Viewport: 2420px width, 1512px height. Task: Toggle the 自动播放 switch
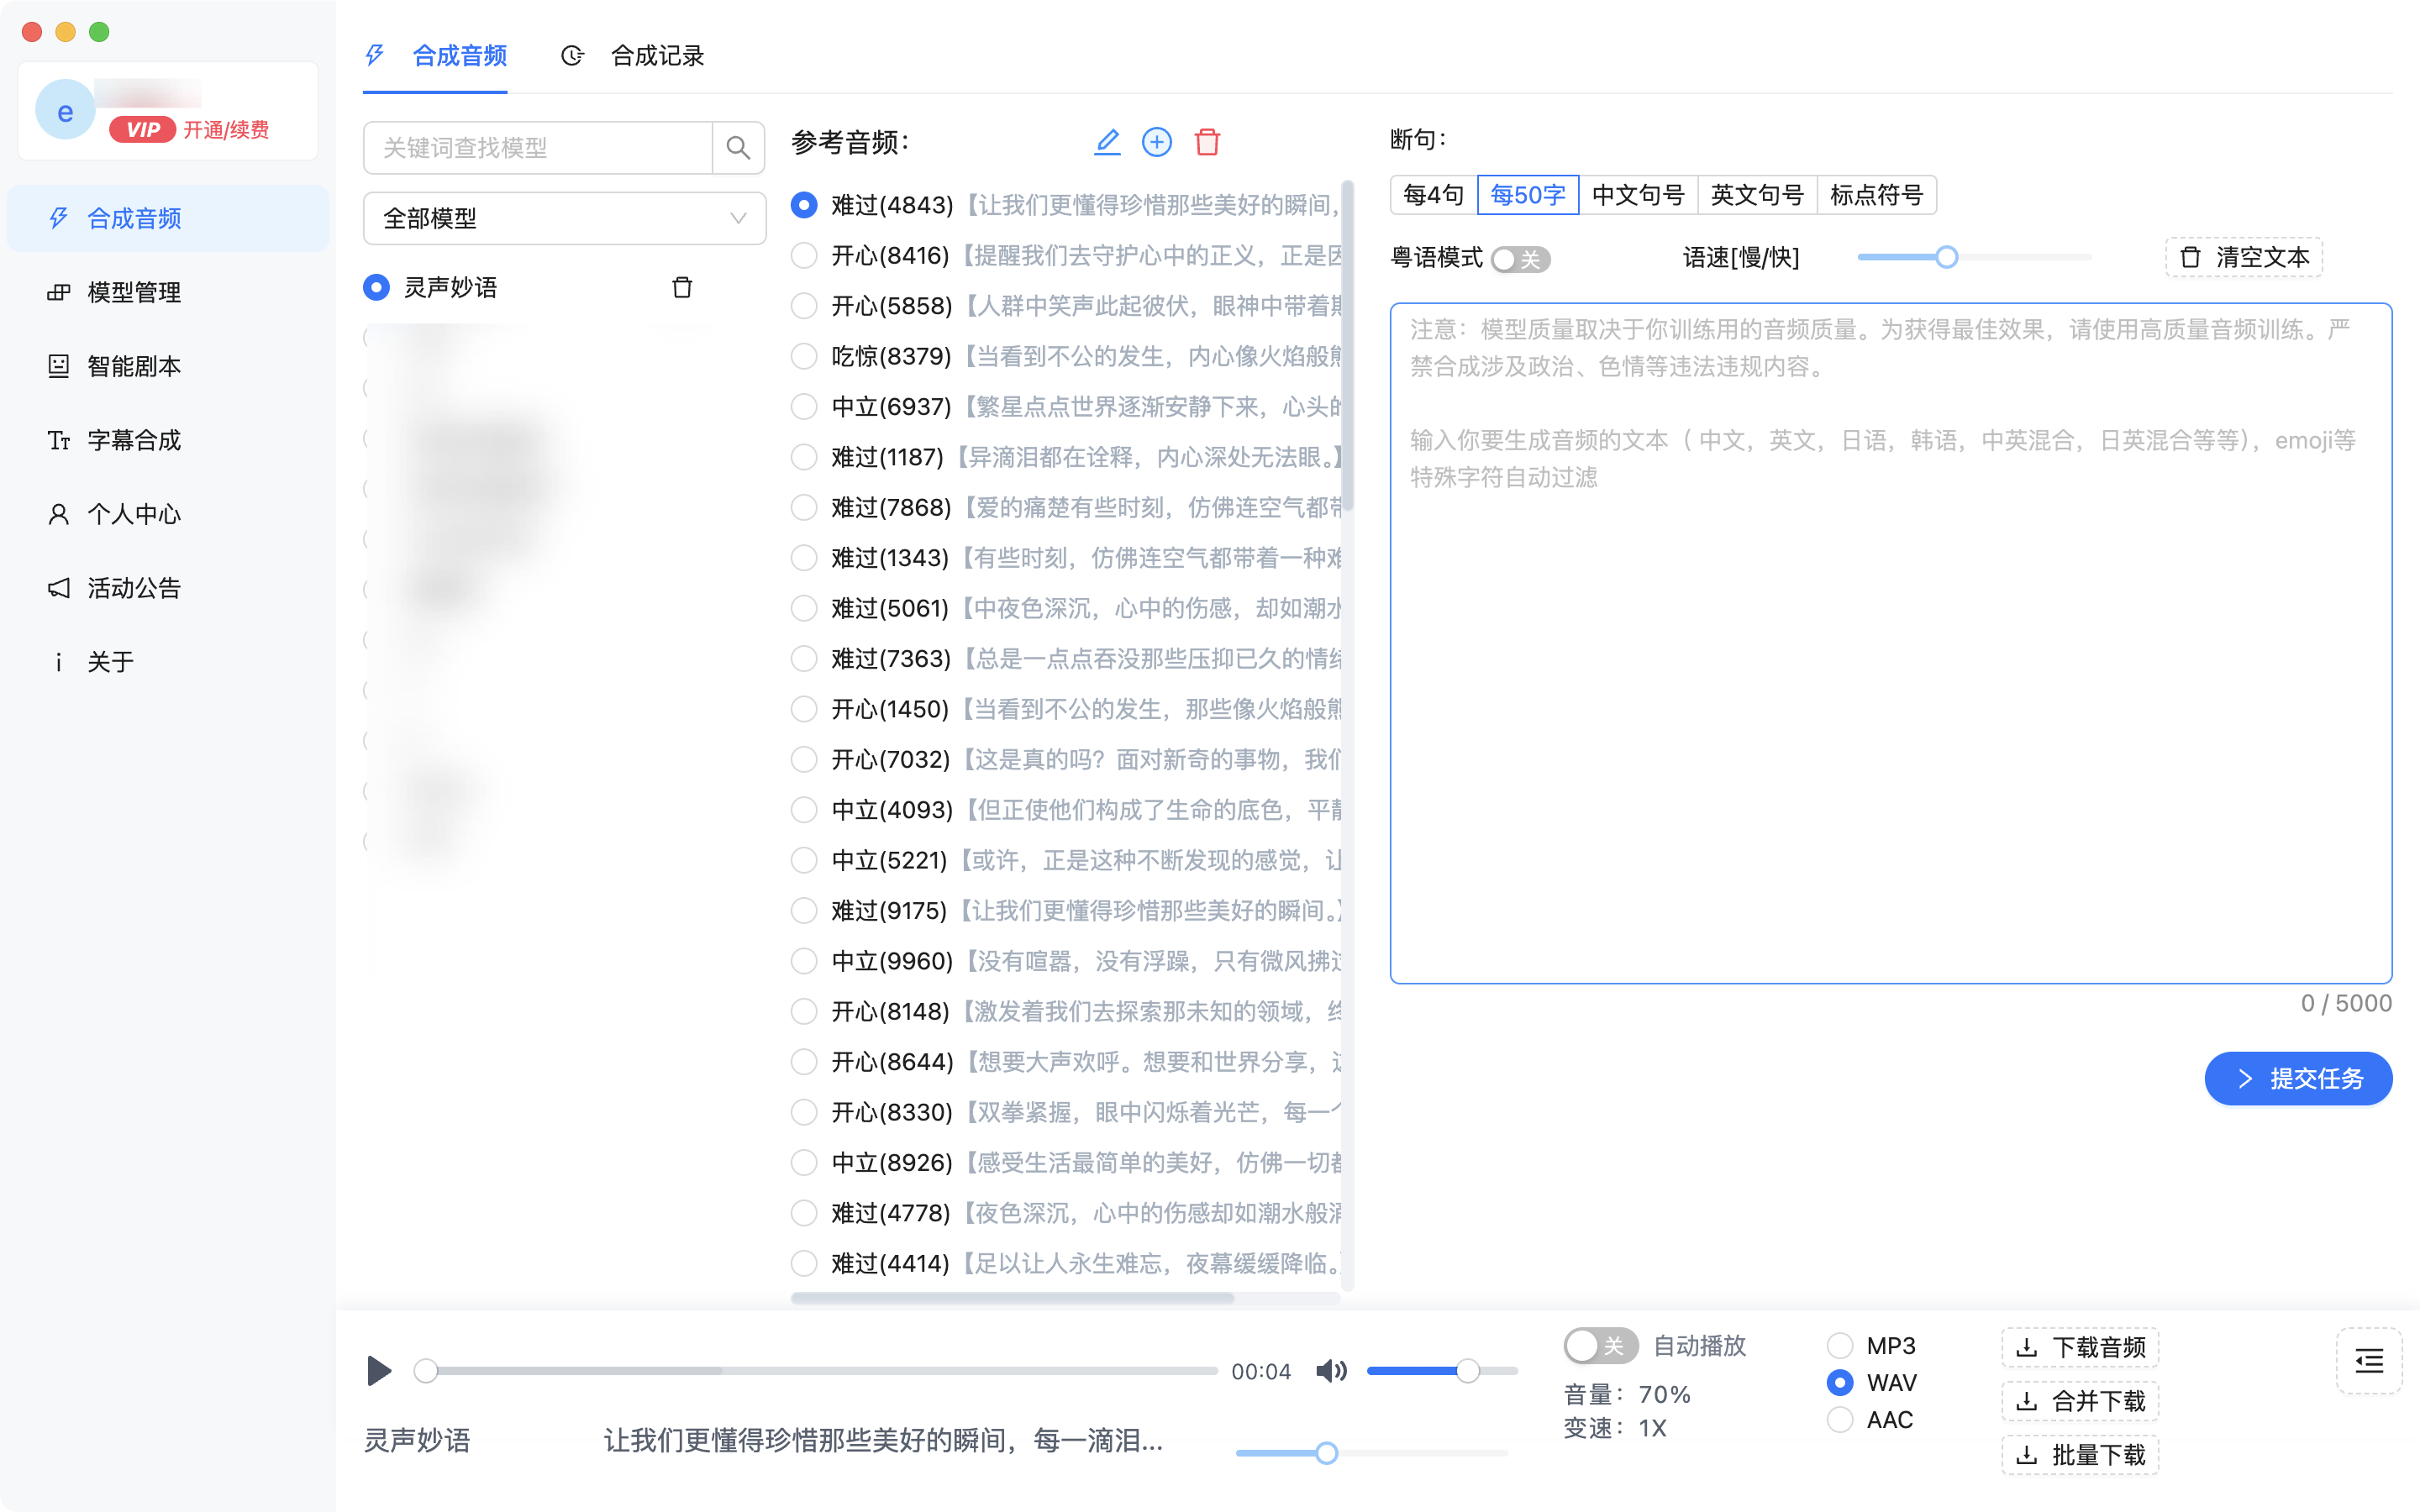pyautogui.click(x=1600, y=1345)
